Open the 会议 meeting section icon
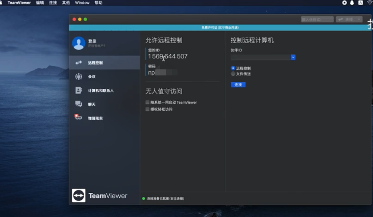 (79, 76)
